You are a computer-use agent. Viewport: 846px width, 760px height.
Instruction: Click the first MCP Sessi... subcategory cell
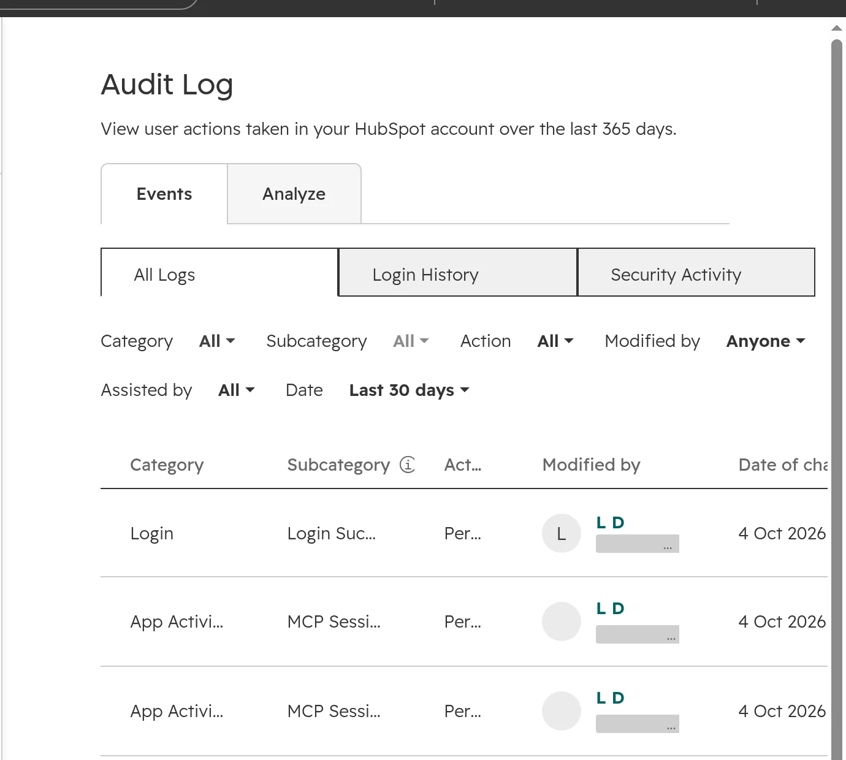[x=334, y=621]
